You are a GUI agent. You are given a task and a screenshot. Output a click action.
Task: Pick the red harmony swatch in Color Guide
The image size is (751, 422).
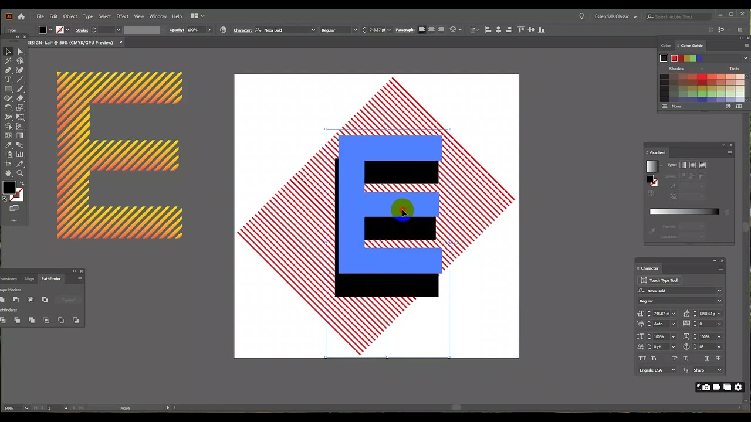(x=674, y=58)
